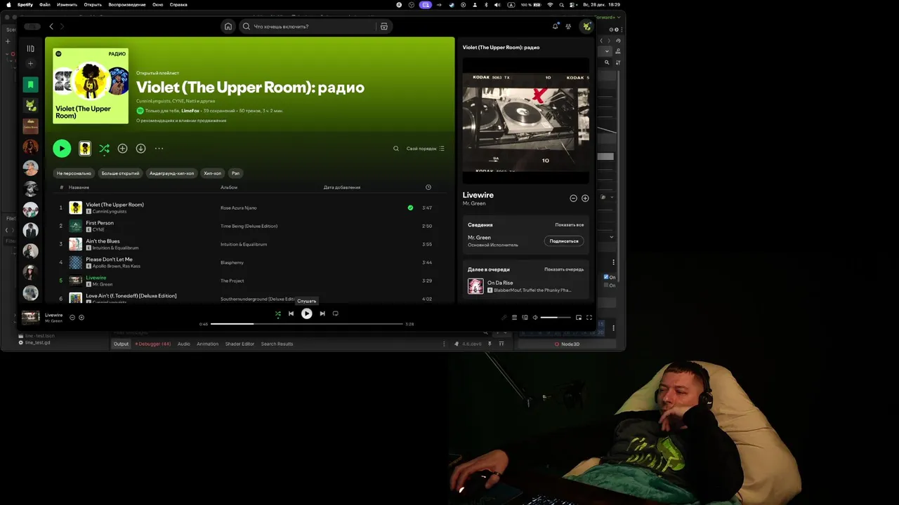Download the playlist arrow icon
The image size is (899, 505).
(140, 149)
